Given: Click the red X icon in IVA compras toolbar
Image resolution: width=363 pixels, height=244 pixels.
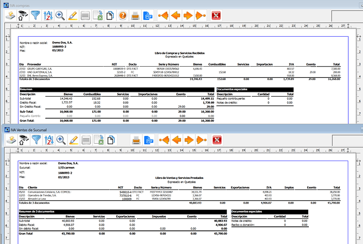Looking at the screenshot, I should coord(216,16).
